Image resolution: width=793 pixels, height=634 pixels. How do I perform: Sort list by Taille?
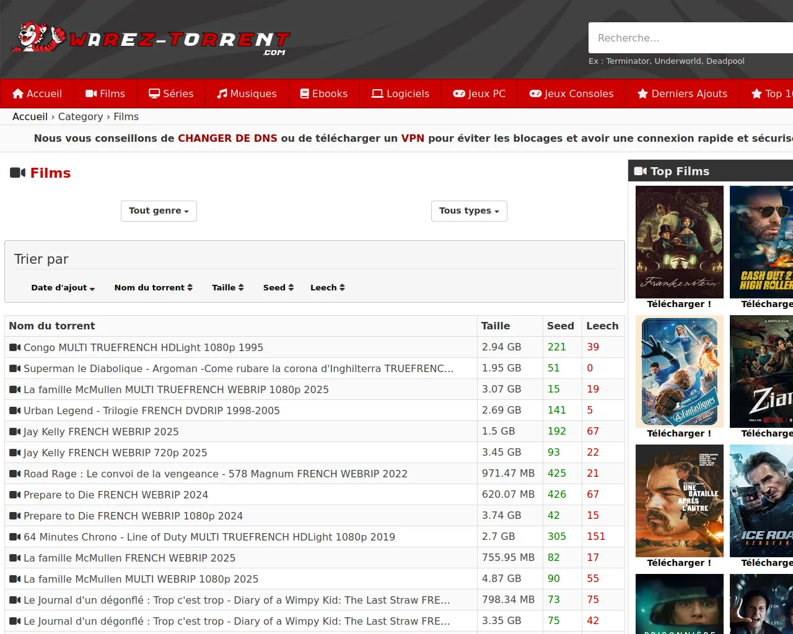(227, 287)
